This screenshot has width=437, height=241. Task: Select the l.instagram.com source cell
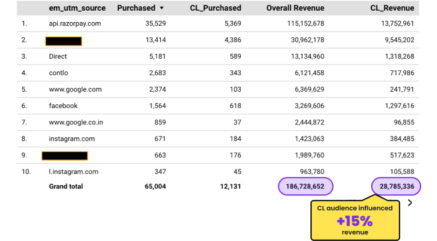pyautogui.click(x=73, y=171)
